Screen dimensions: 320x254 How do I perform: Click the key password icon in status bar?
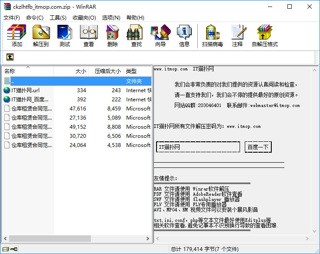click(x=14, y=249)
